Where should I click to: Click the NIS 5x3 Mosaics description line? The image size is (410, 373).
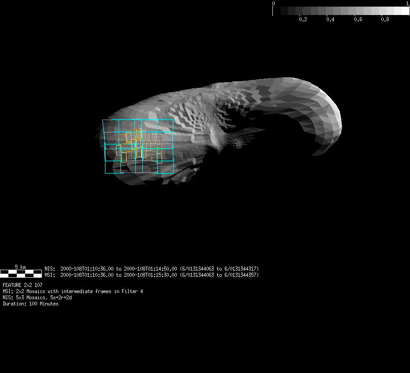pyautogui.click(x=37, y=298)
